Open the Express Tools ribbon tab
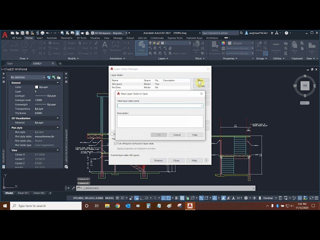This screenshot has height=240, width=320. coord(175,38)
